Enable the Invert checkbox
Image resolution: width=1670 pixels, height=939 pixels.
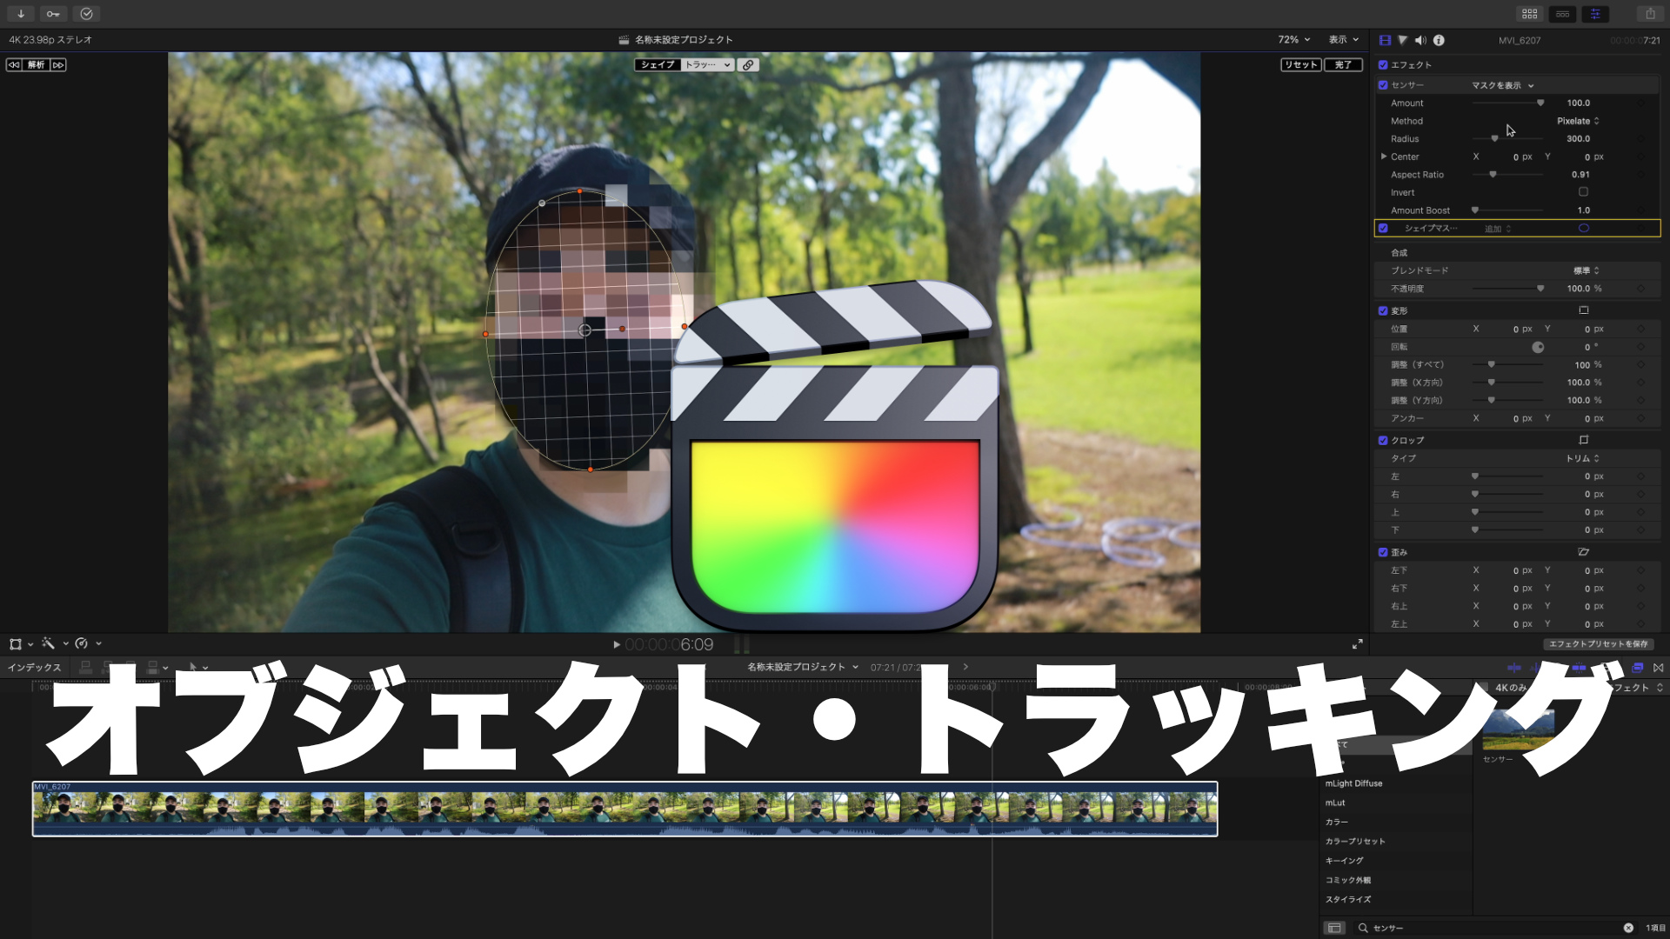click(x=1583, y=192)
